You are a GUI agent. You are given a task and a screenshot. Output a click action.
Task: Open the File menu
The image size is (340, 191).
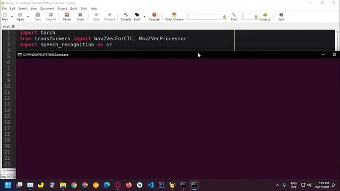pos(4,8)
